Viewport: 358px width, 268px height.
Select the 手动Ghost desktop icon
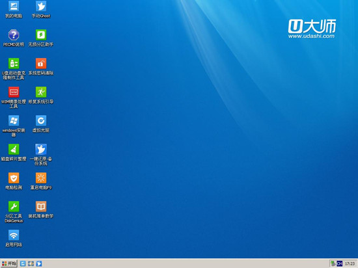(41, 6)
